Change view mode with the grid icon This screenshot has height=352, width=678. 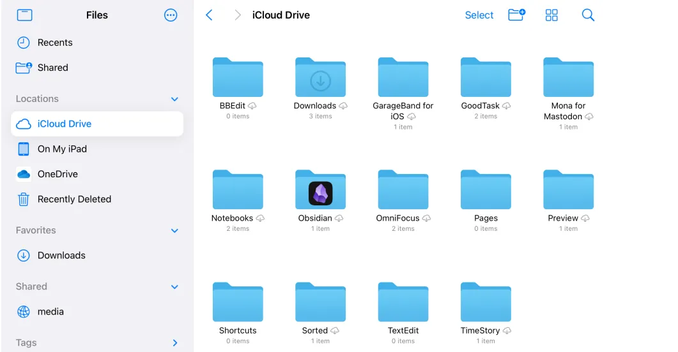pyautogui.click(x=551, y=15)
